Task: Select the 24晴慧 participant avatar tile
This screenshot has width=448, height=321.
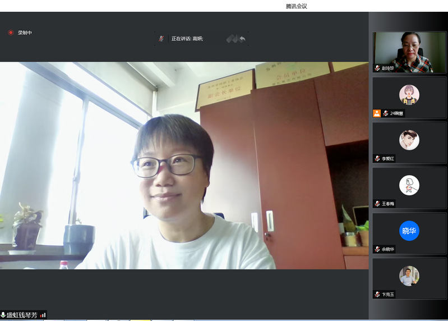Action: pyautogui.click(x=409, y=95)
